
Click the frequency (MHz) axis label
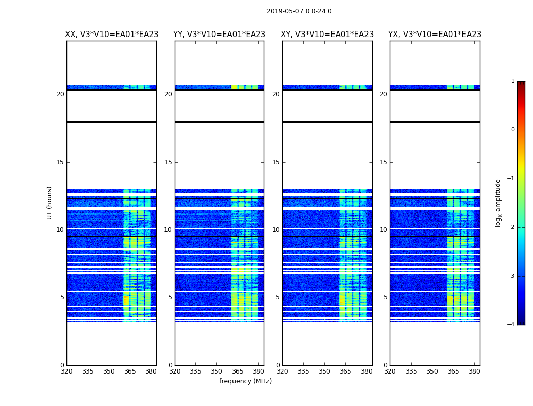tap(245, 381)
